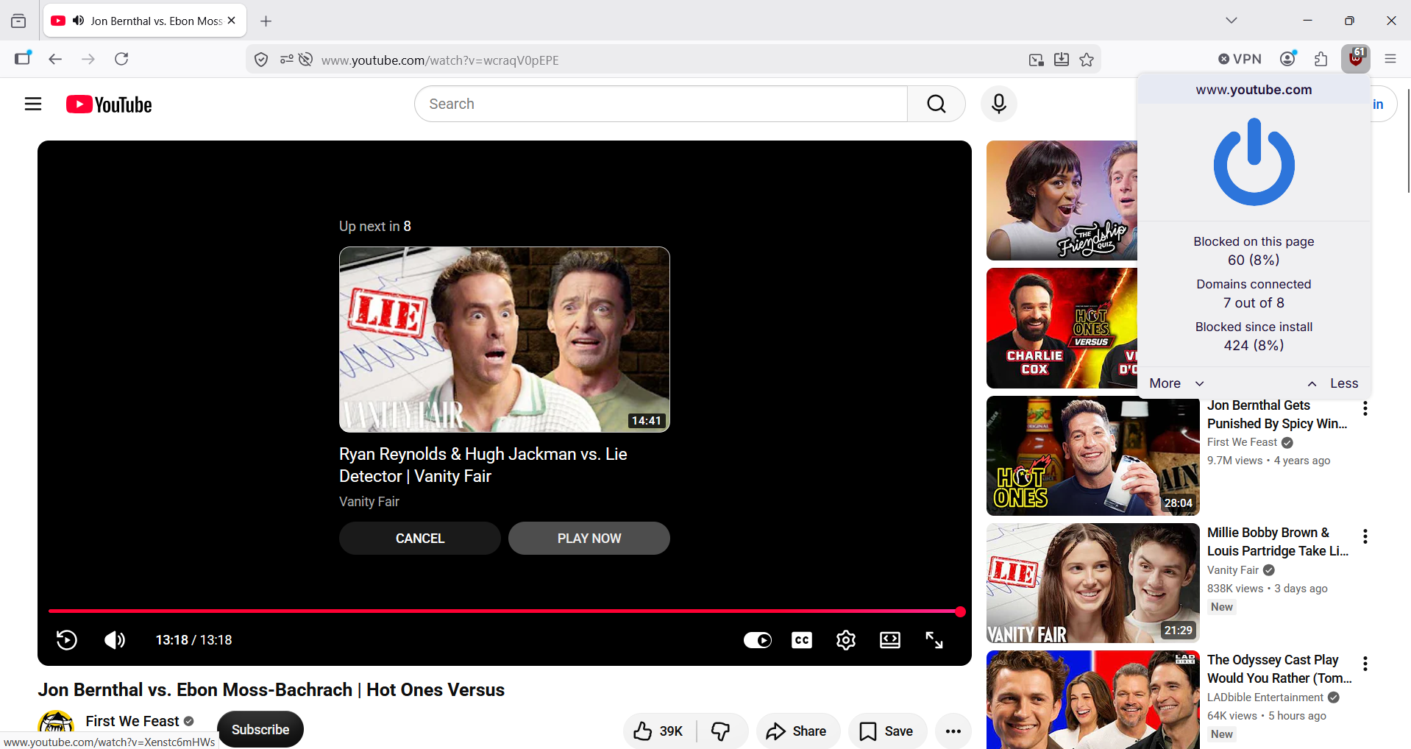Open the new tab with plus button
The height and width of the screenshot is (749, 1411).
(266, 21)
